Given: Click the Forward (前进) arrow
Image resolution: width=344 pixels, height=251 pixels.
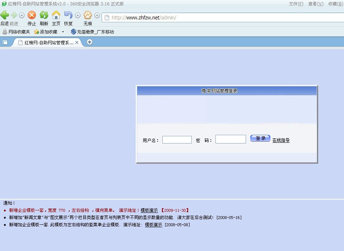Looking at the screenshot, I should coord(14,15).
